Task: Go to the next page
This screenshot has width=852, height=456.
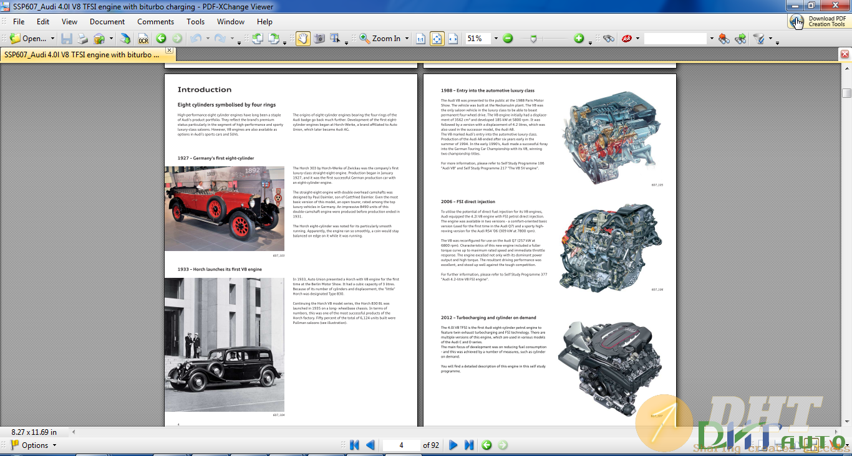Action: pyautogui.click(x=453, y=445)
